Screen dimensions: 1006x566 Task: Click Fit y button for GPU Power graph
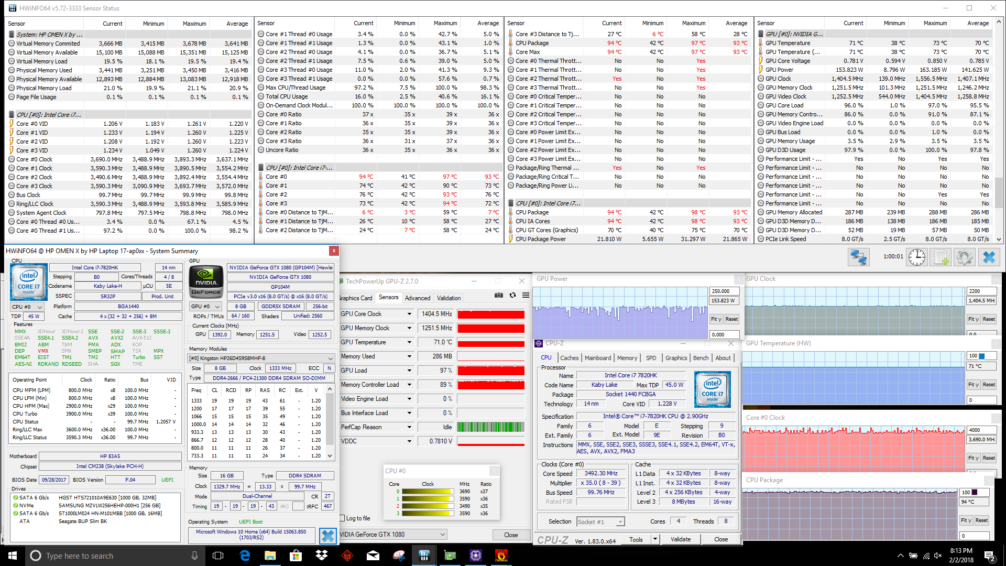pyautogui.click(x=716, y=319)
